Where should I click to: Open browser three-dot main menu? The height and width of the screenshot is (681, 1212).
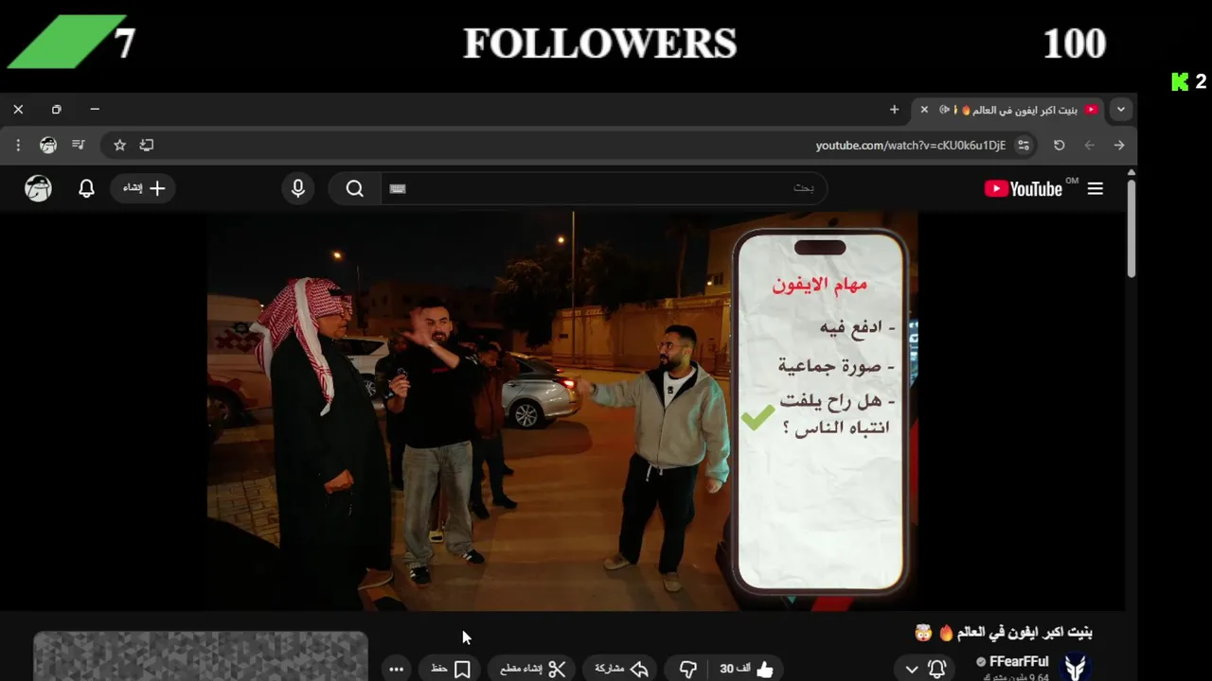18,145
